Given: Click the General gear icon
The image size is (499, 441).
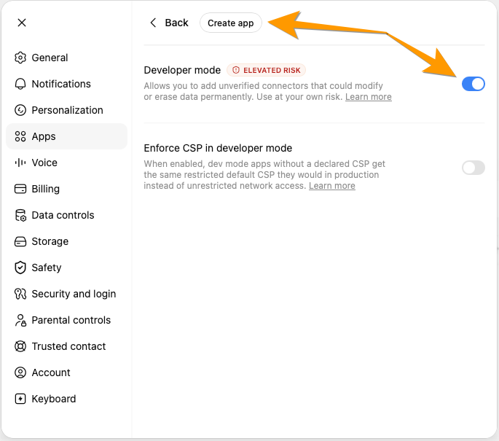Looking at the screenshot, I should click(x=20, y=58).
